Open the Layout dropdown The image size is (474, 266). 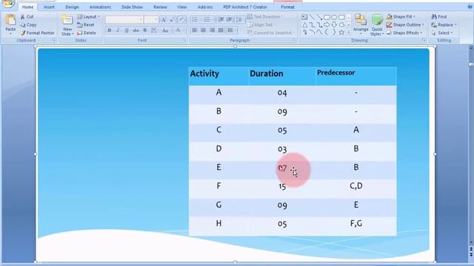pos(88,17)
